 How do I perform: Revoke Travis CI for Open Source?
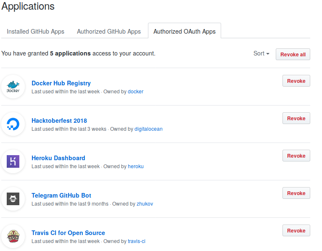[x=296, y=230]
